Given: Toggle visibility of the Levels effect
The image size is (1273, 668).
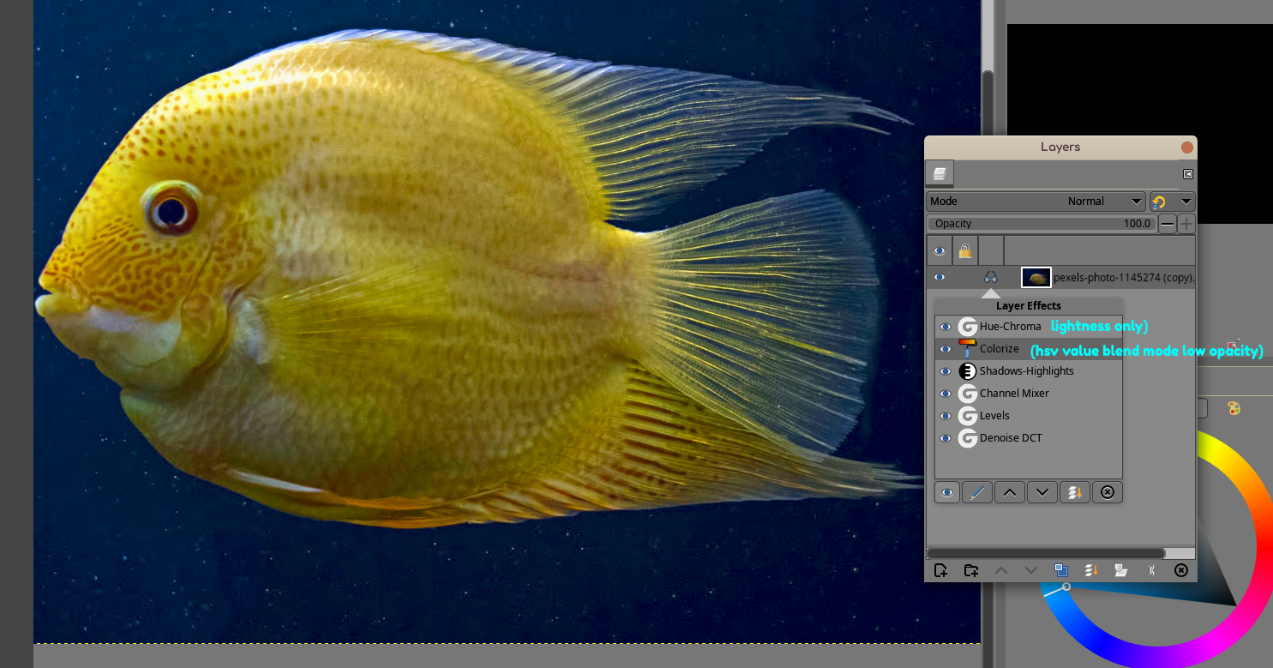Looking at the screenshot, I should 946,416.
